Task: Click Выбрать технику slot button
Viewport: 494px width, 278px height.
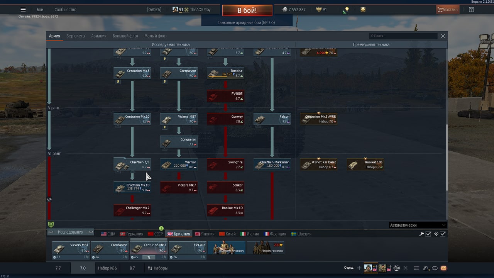Action: 227,248
